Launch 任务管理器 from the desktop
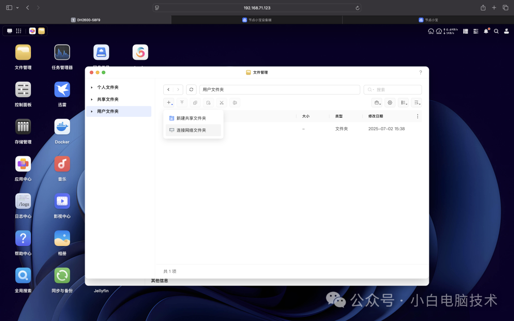 (62, 52)
